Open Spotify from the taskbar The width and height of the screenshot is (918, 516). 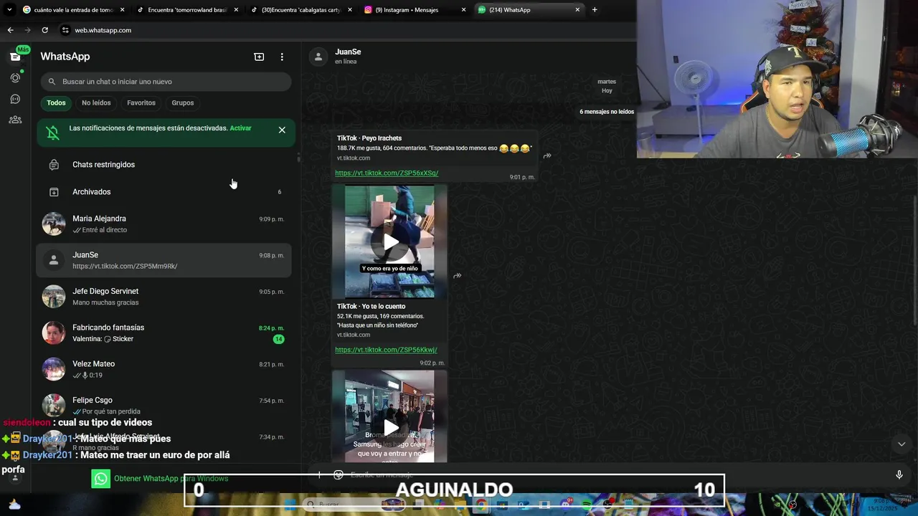click(x=587, y=505)
